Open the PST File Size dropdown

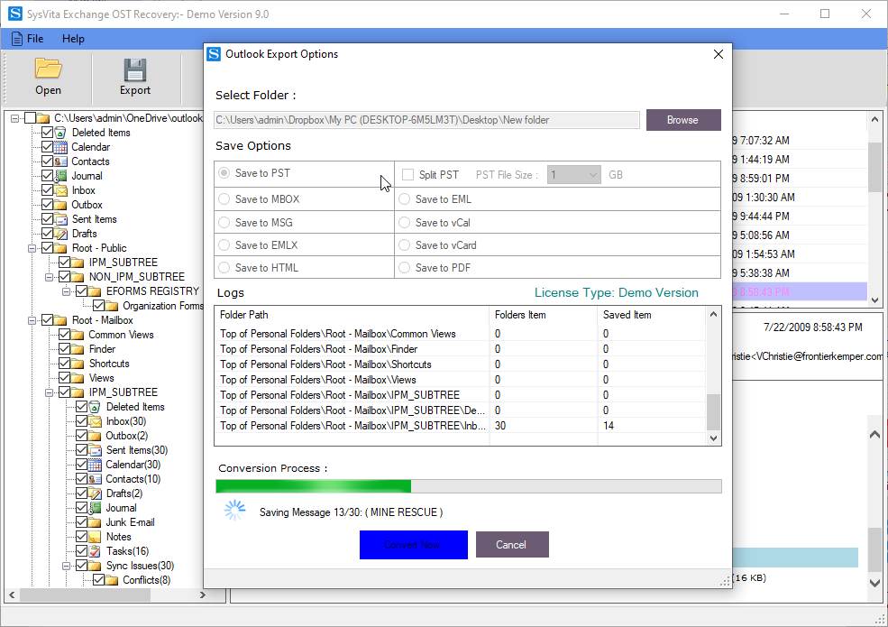pos(573,175)
